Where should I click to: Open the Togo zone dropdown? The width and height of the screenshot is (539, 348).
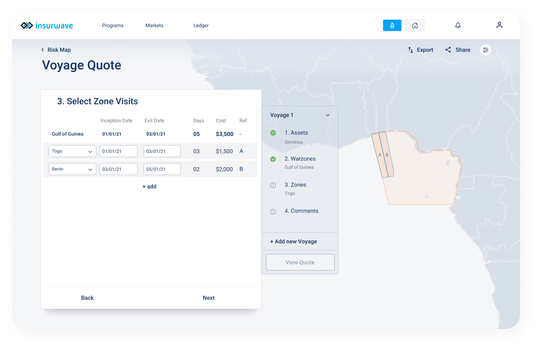click(72, 151)
